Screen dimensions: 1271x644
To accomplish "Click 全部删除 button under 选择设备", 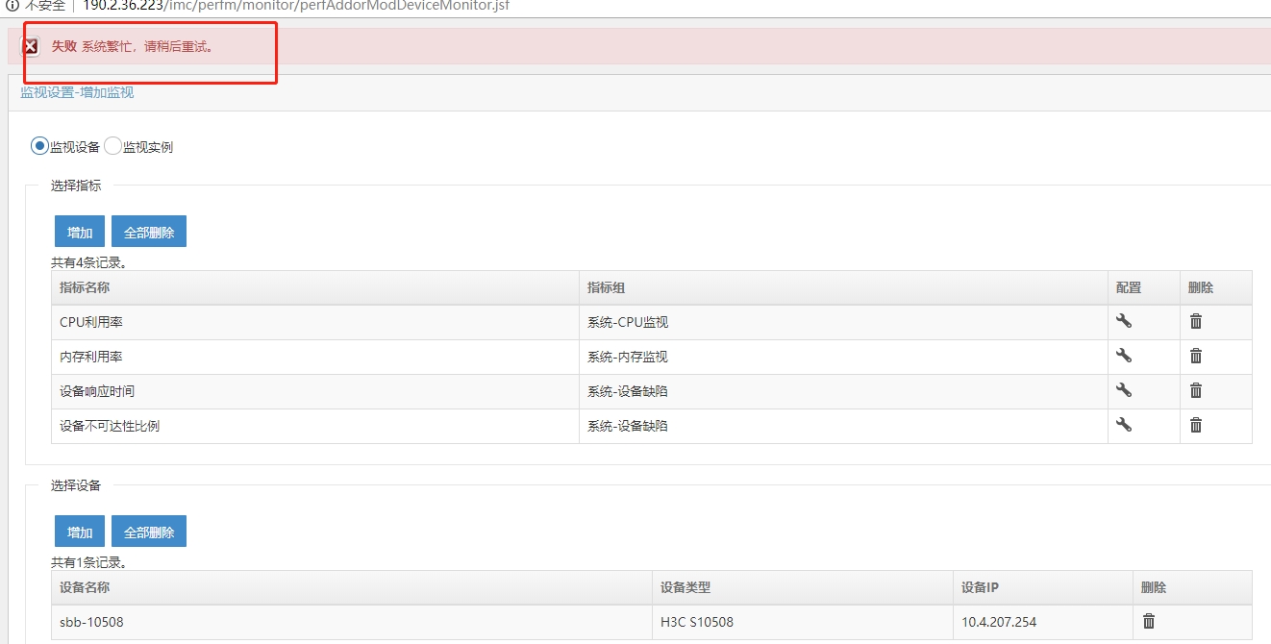I will click(x=149, y=532).
